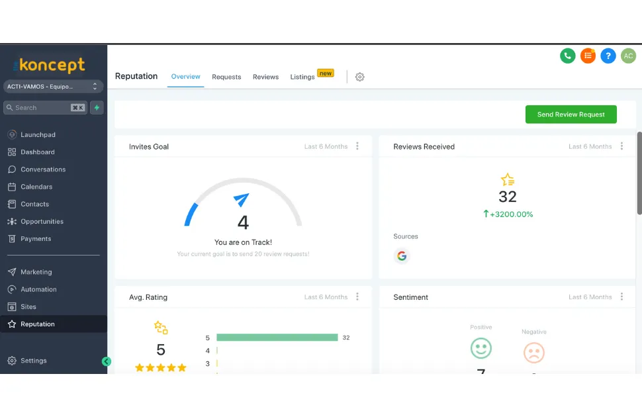
Task: Go to Marketing in the sidebar
Action: click(36, 272)
